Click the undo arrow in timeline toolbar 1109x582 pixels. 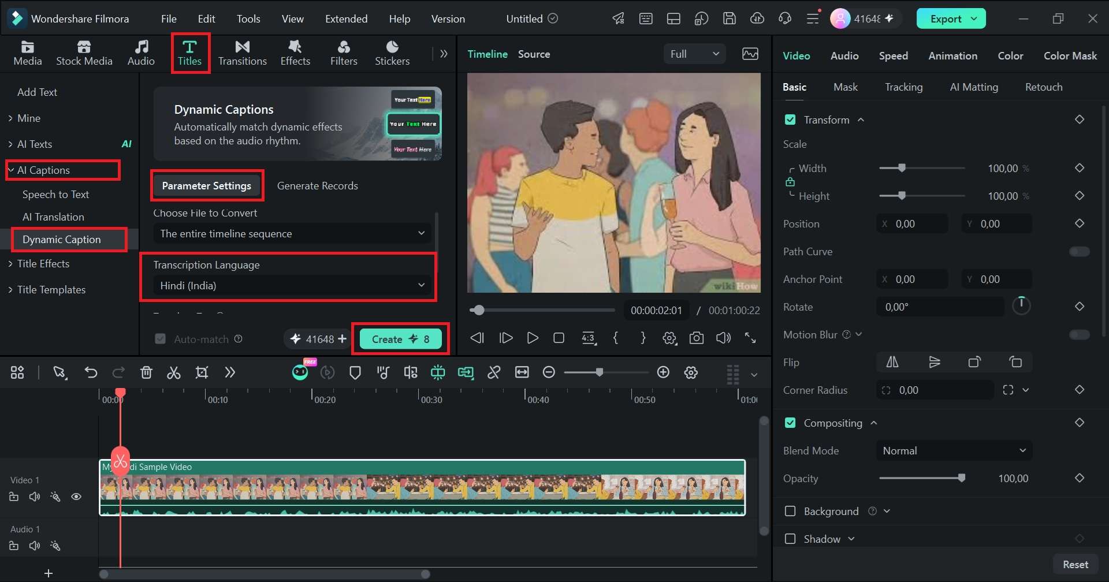click(91, 372)
